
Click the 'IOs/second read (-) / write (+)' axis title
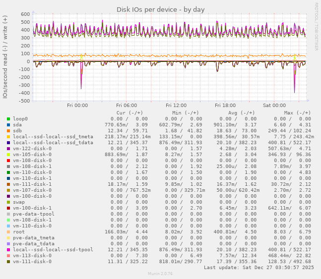click(x=5, y=57)
